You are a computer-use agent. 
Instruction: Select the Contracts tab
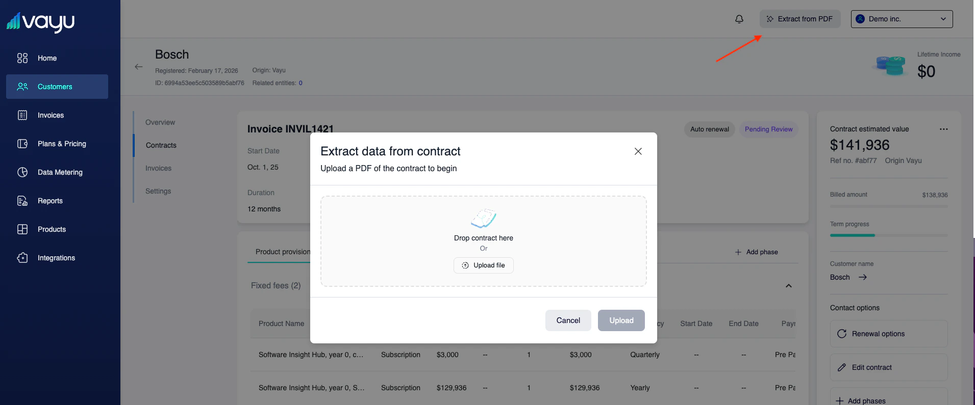tap(161, 145)
